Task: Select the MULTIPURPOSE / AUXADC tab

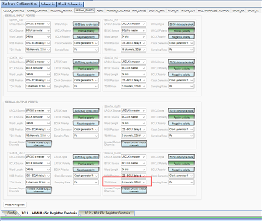Action: pyautogui.click(x=214, y=11)
